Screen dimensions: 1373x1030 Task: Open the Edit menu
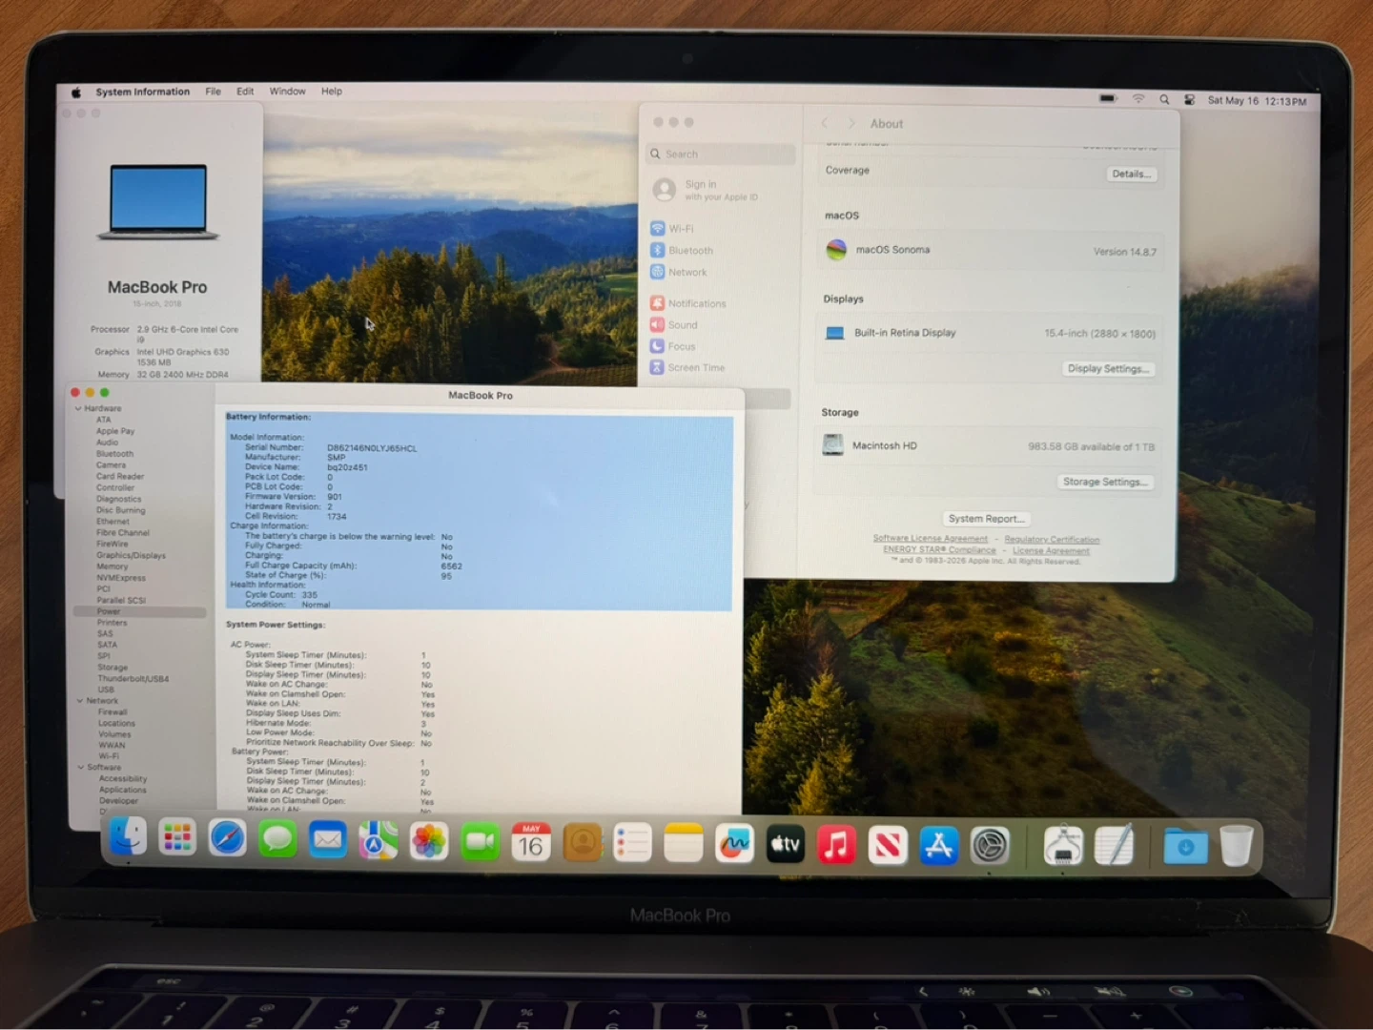(245, 92)
